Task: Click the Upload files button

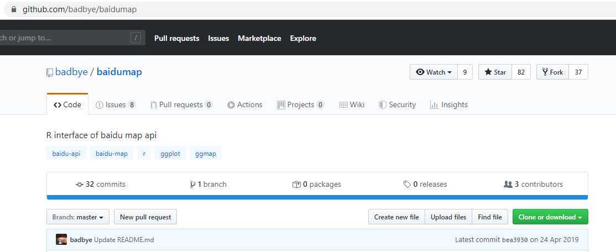Action: point(448,217)
